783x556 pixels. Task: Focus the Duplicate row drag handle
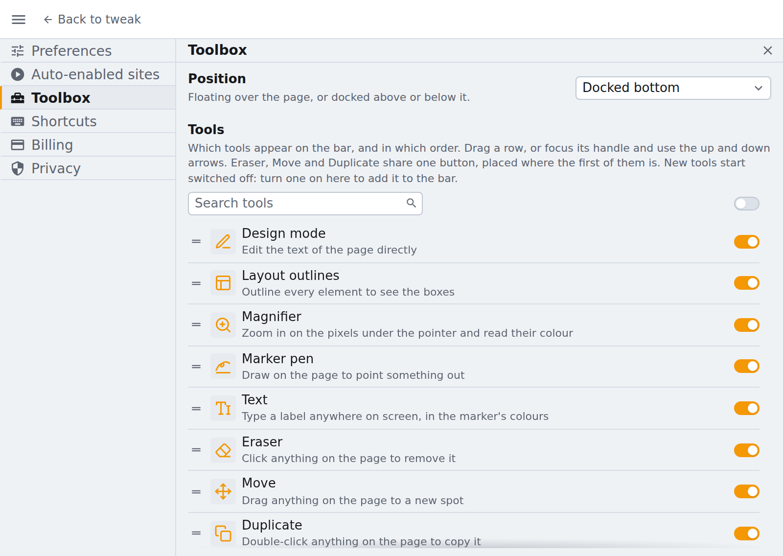(x=196, y=533)
